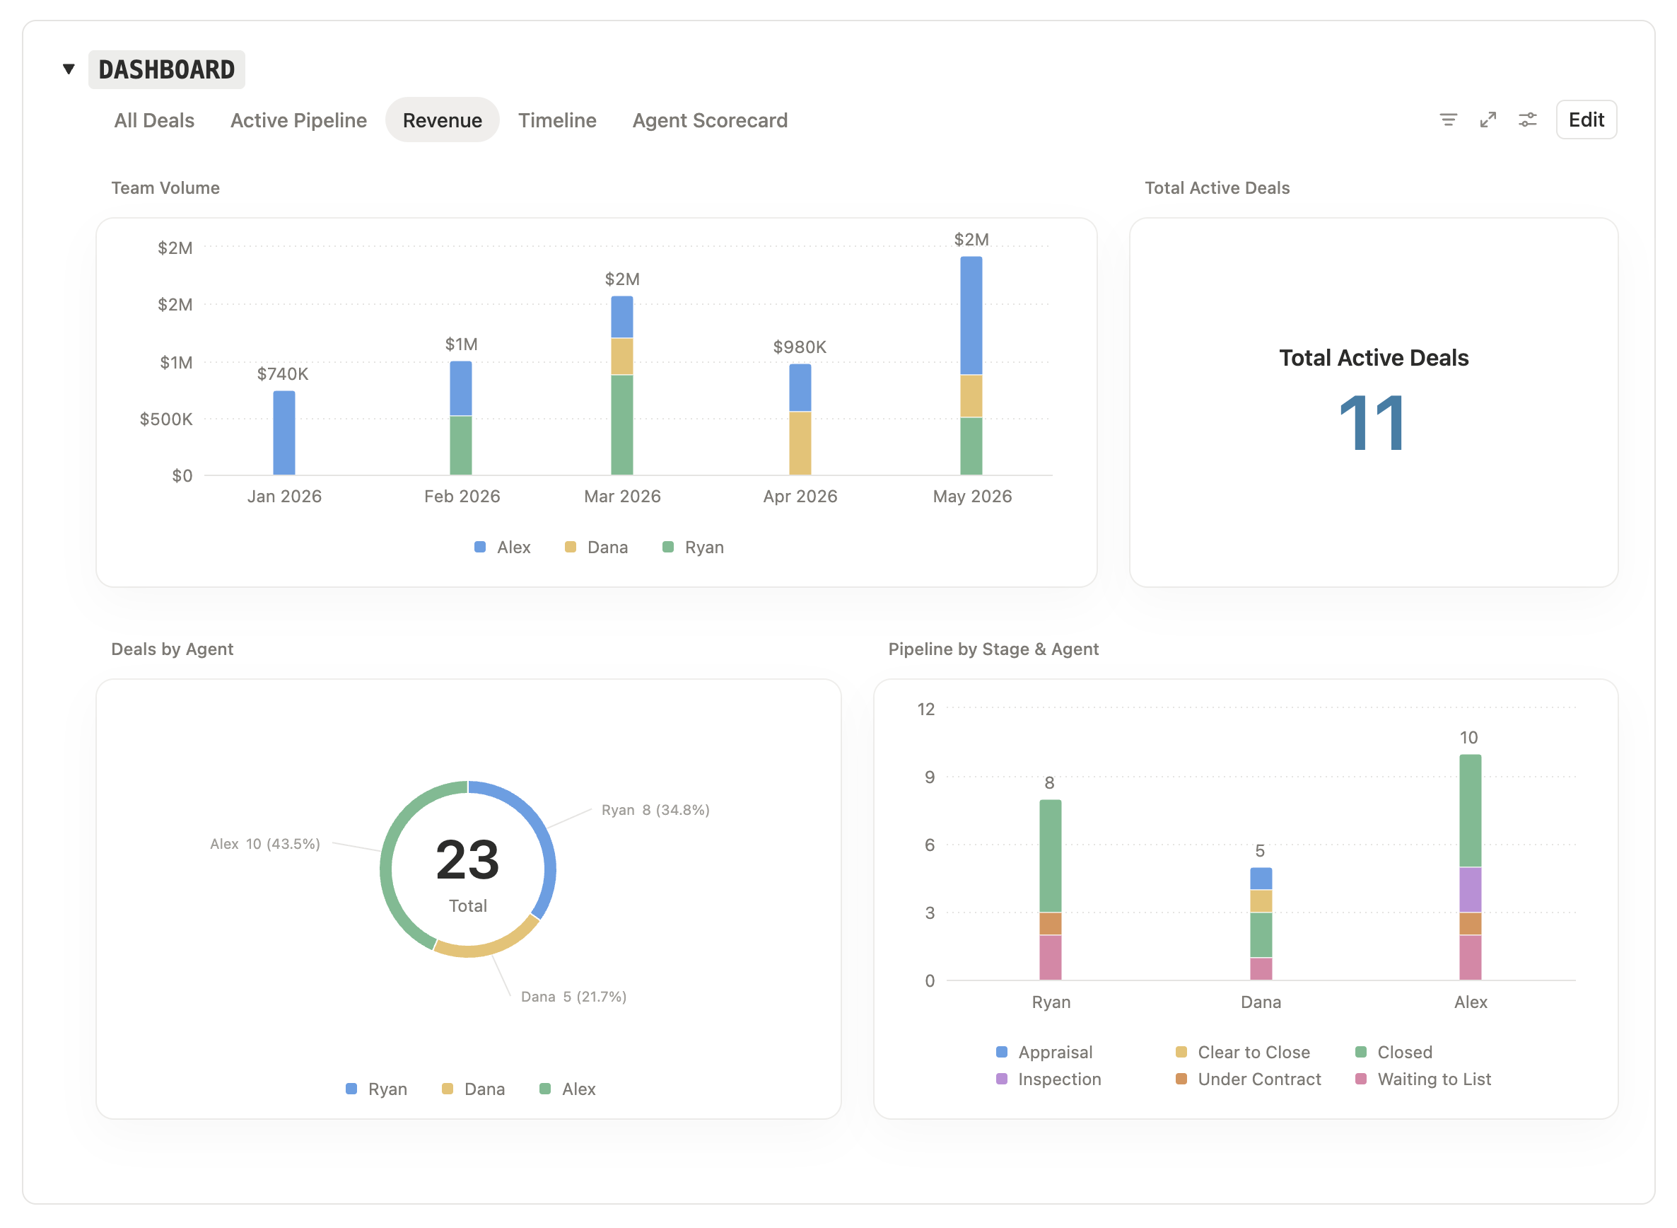Image resolution: width=1677 pixels, height=1228 pixels.
Task: Click the Total Active Deals number 11
Action: pos(1372,423)
